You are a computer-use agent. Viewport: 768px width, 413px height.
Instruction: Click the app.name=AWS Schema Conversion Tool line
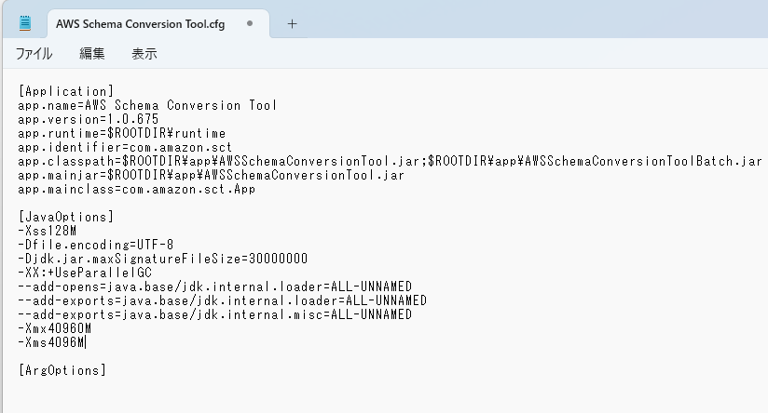pos(147,105)
